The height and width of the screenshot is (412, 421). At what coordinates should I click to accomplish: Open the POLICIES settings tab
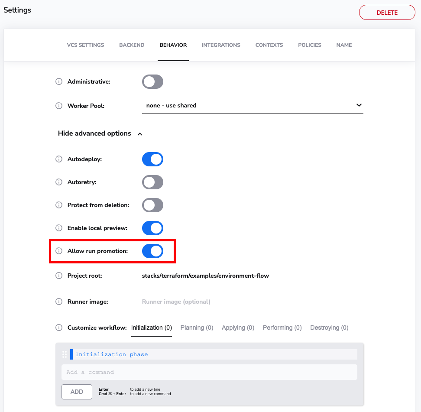coord(309,45)
